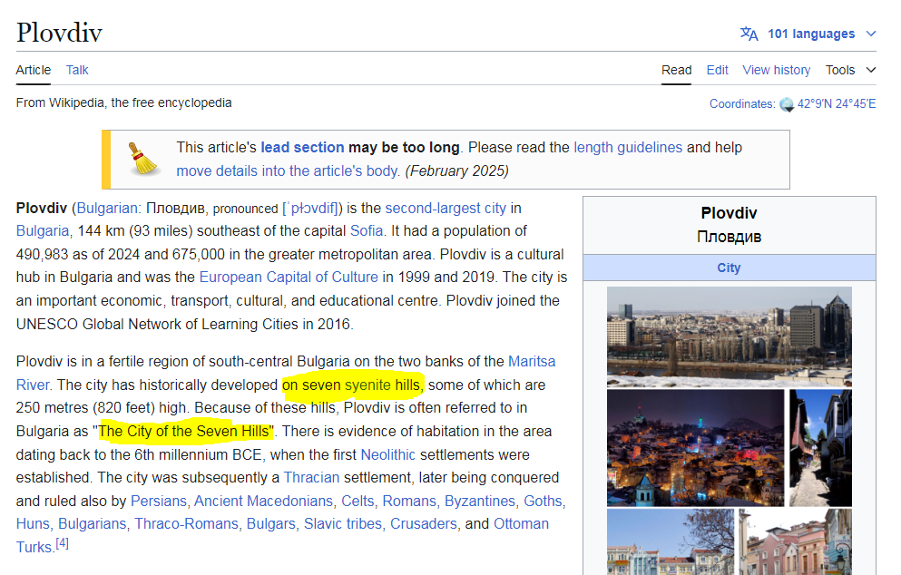Open the lead section link

302,148
